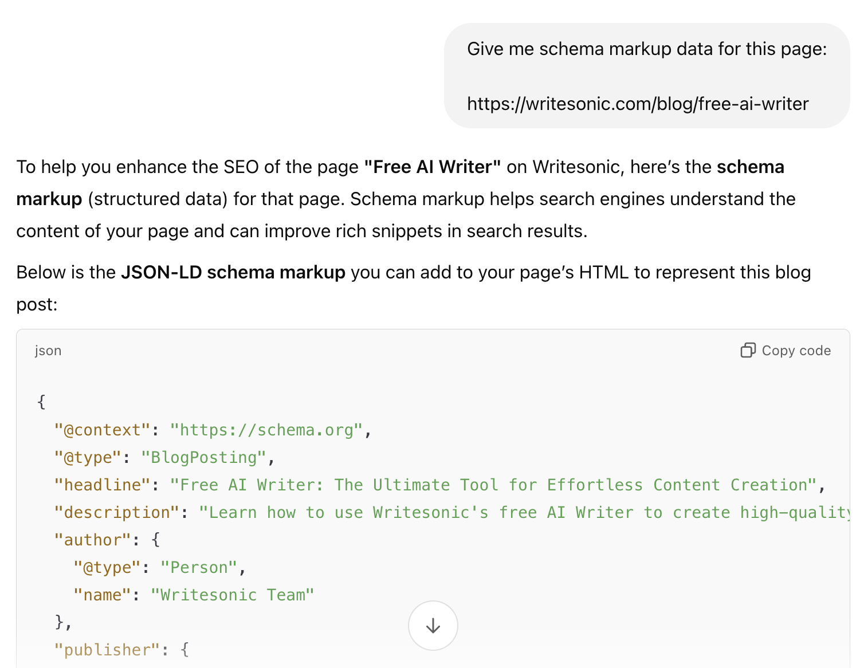Click the copy icon beside Copy code

[748, 350]
